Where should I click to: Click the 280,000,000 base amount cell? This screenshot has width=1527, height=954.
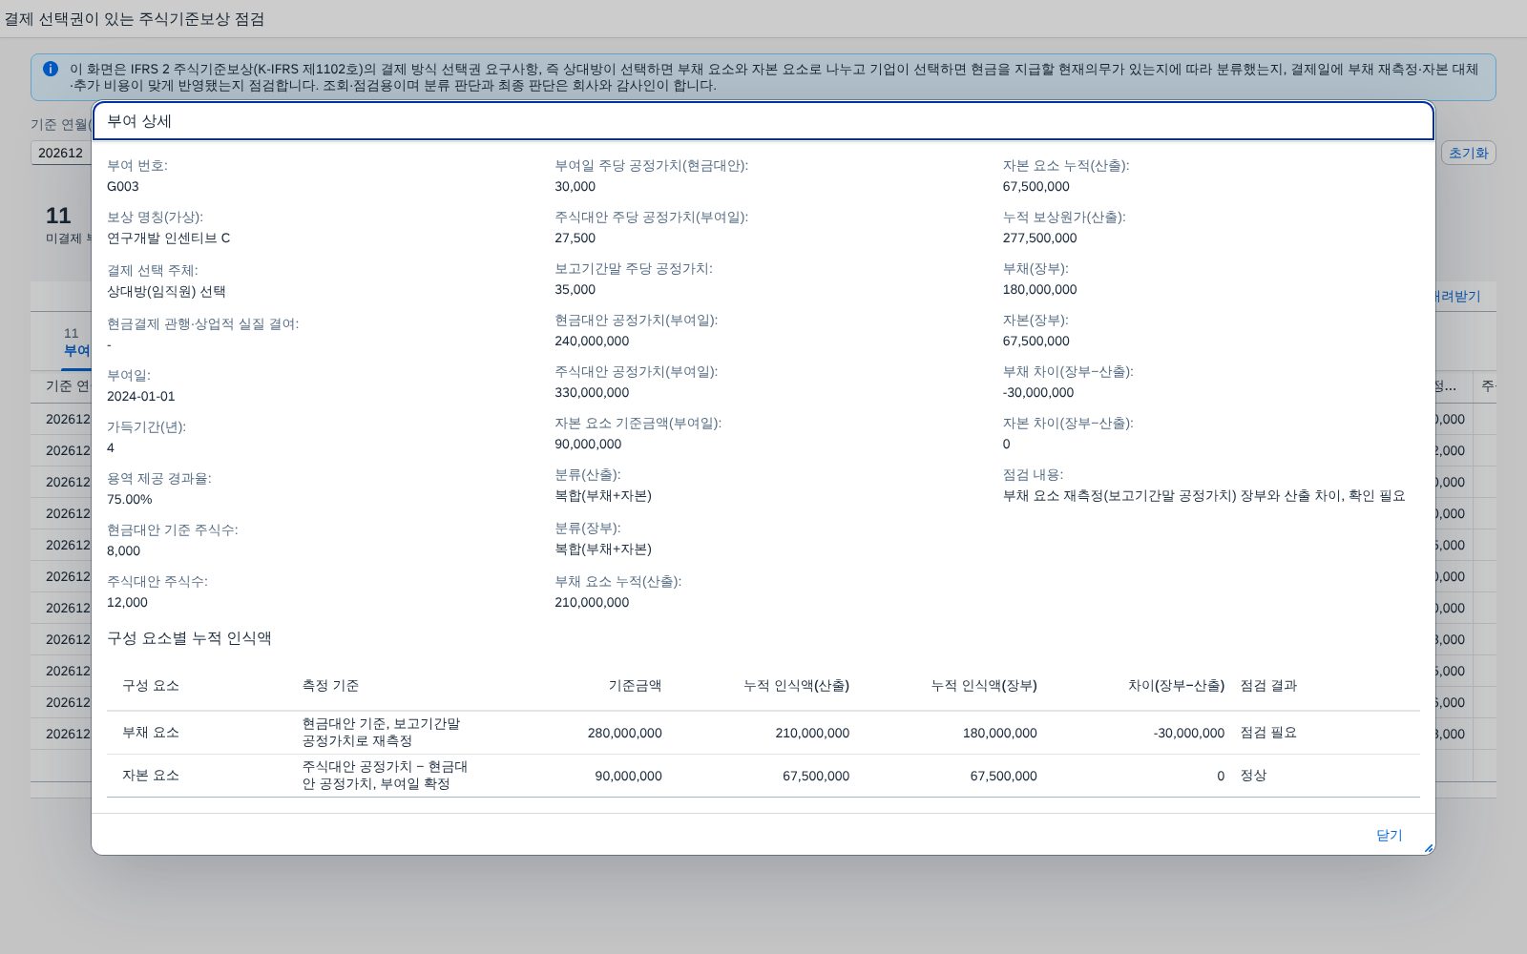[624, 734]
